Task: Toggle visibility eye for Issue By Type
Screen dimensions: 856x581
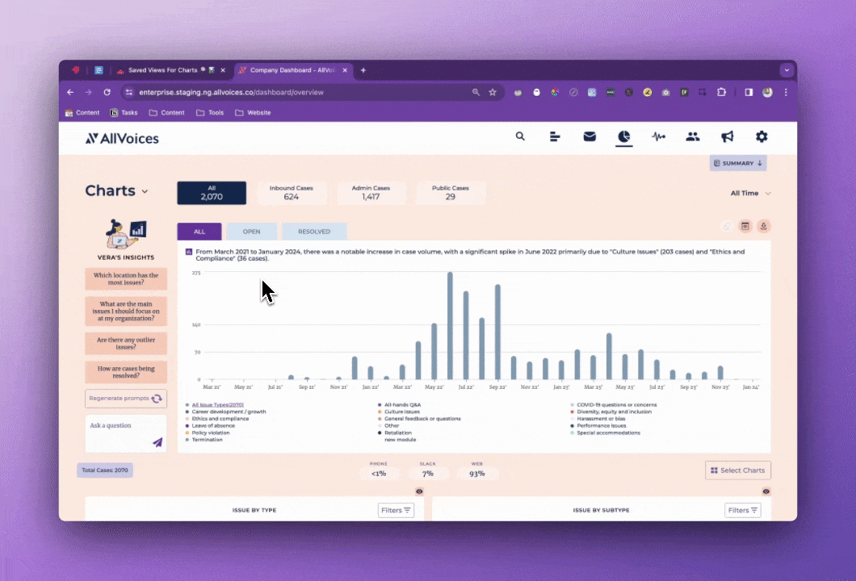Action: tap(419, 491)
